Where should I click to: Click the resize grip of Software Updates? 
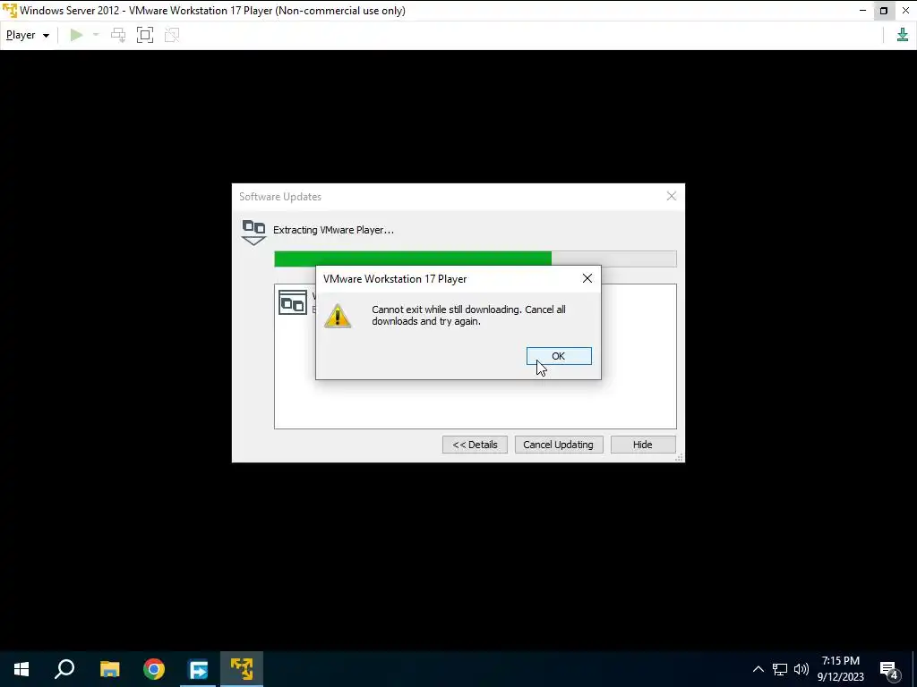[x=679, y=457]
